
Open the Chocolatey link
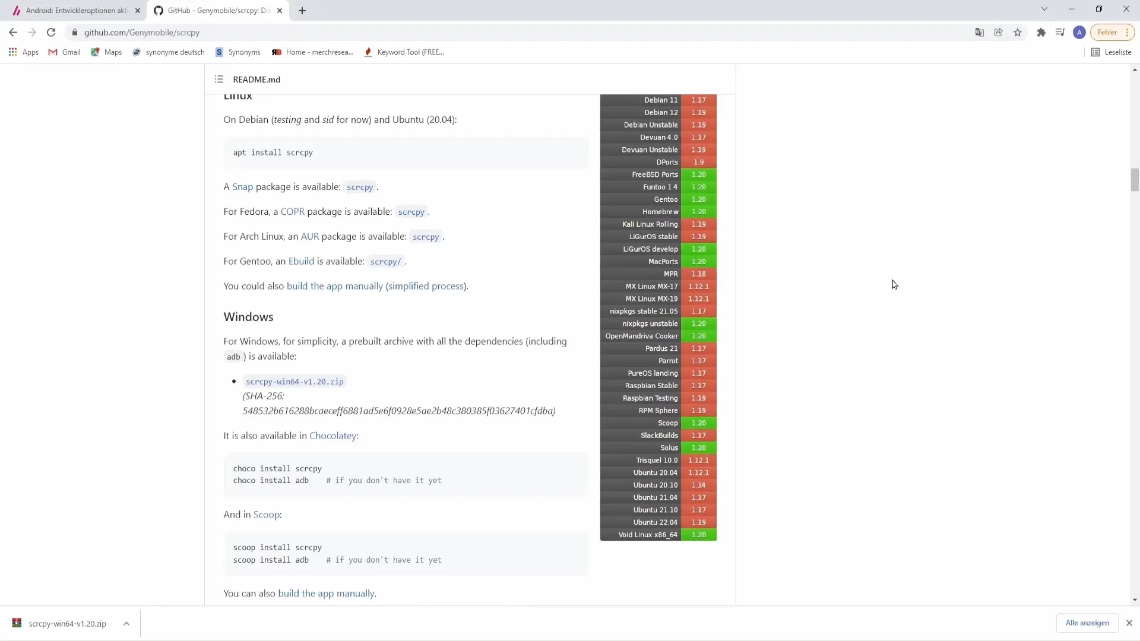[332, 436]
